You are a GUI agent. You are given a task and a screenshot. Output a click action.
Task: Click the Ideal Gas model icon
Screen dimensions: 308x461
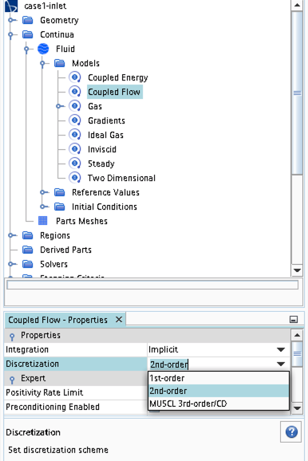tap(75, 135)
